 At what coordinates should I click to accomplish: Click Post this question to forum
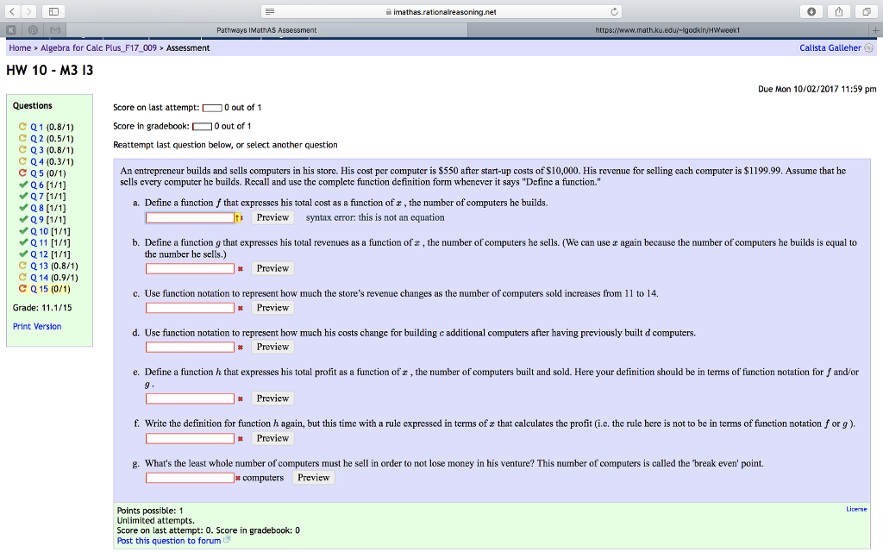click(168, 541)
